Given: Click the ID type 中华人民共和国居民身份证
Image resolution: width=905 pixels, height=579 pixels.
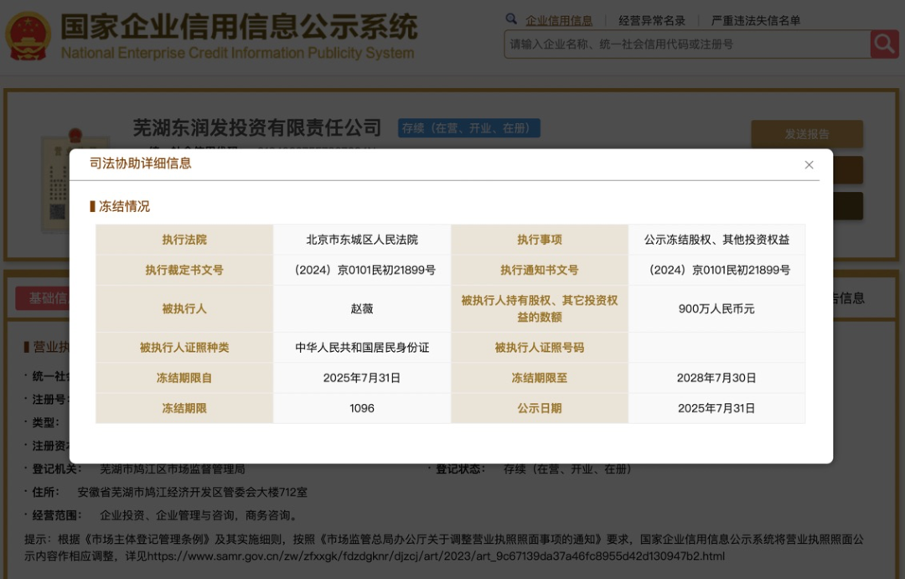Looking at the screenshot, I should (x=362, y=348).
